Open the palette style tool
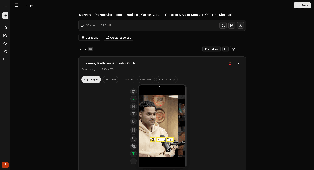This screenshot has width=314, height=170. tap(133, 92)
